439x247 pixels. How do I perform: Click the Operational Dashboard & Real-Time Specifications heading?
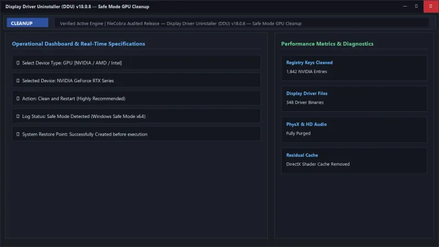(78, 44)
